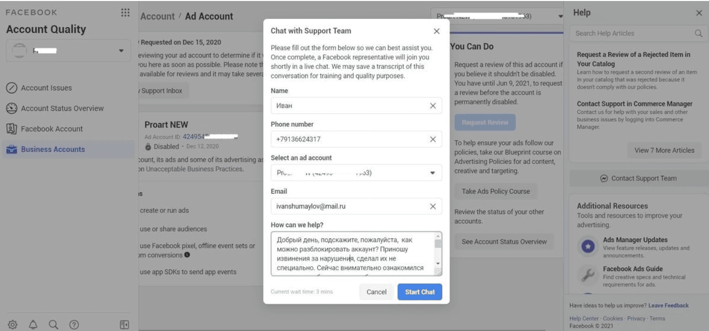The image size is (709, 331).
Task: Open the Facebook Ads Guide resource
Action: 632,269
